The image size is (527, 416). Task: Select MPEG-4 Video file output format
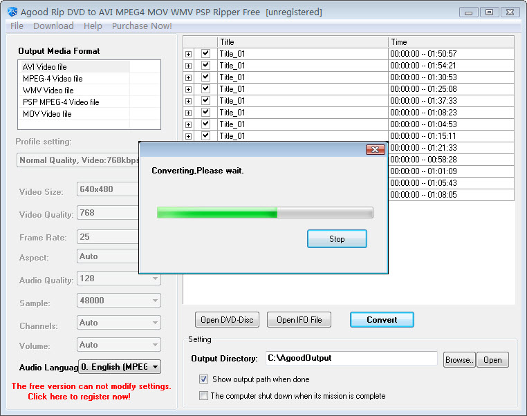[x=75, y=79]
